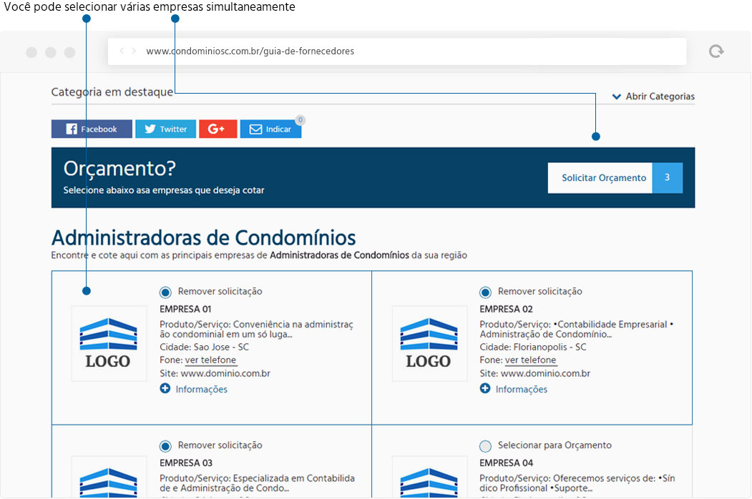752x499 pixels.
Task: Select the Remover solicitação radio for EMPRESA 01
Action: click(165, 292)
